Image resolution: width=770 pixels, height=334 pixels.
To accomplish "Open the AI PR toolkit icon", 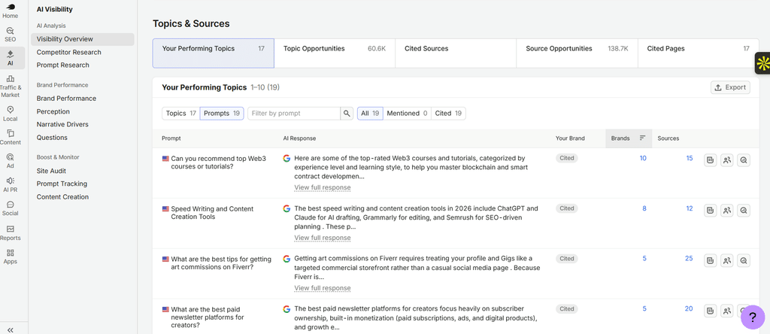I will coord(11,185).
